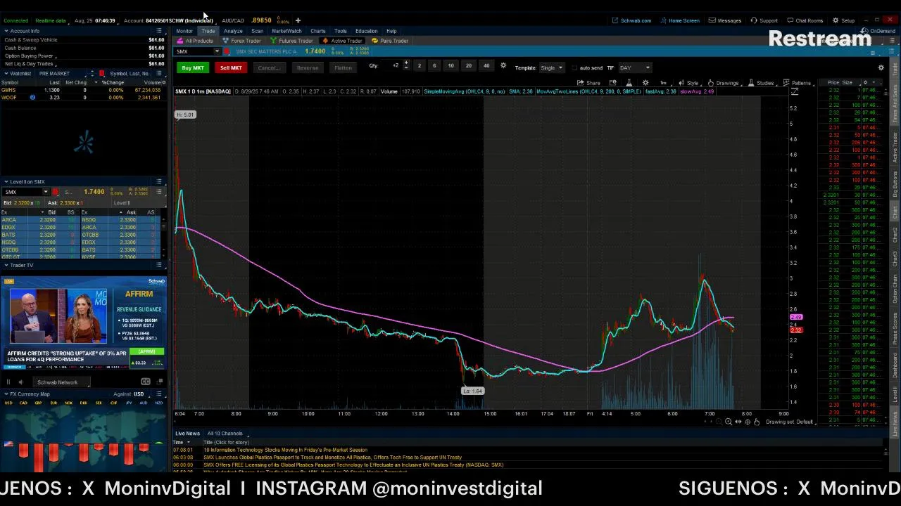Select the Pairs Trader sub-tab

pos(390,41)
